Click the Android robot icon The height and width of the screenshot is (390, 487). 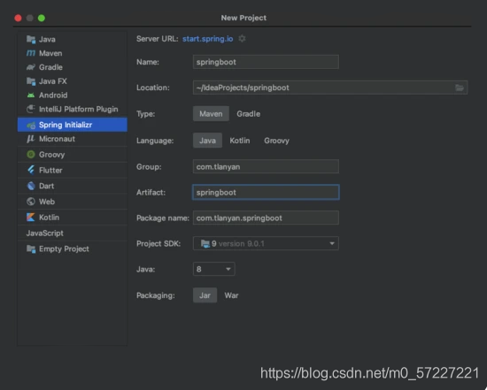pos(31,95)
